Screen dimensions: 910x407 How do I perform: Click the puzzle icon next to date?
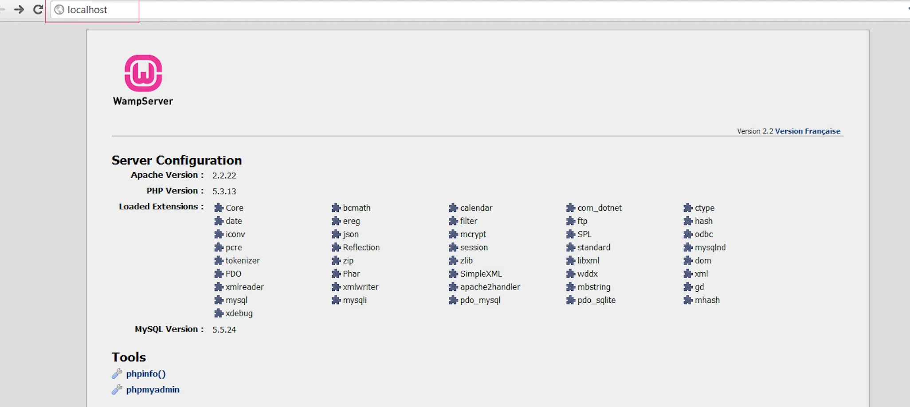219,221
